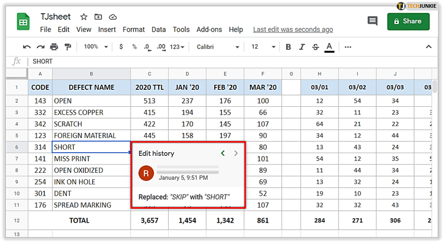Click the move to folder icon
This screenshot has height=243, width=444.
pyautogui.click(x=98, y=17)
